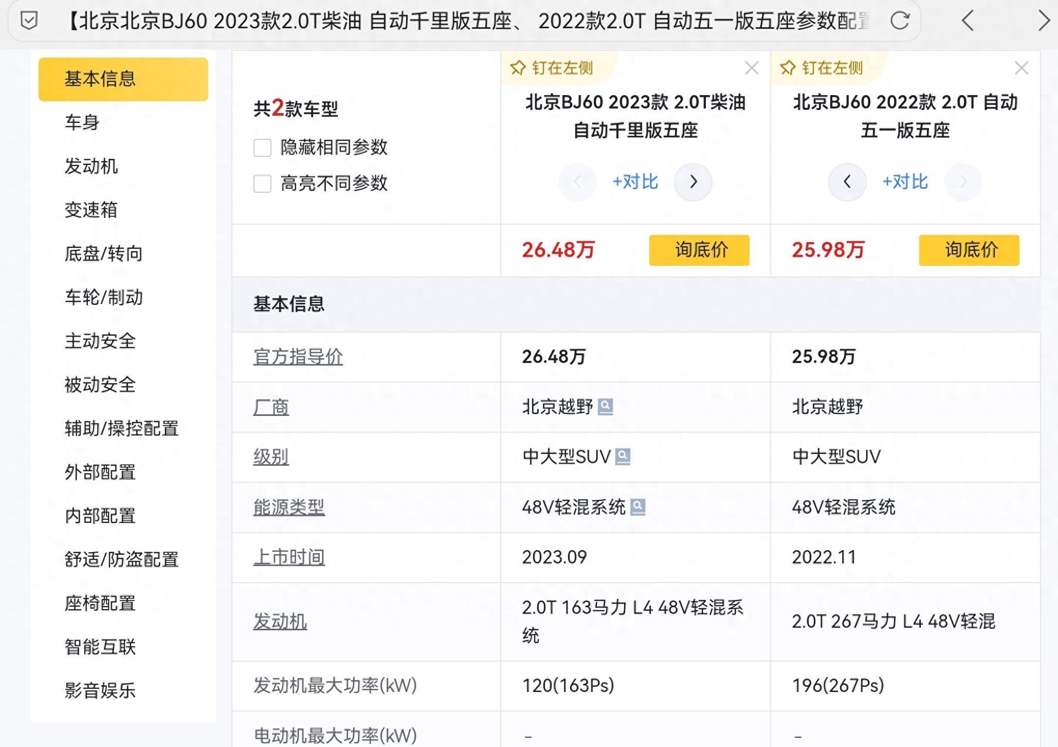Click search icon beside 北京越野
Screen dimensions: 1058x747
click(x=606, y=407)
